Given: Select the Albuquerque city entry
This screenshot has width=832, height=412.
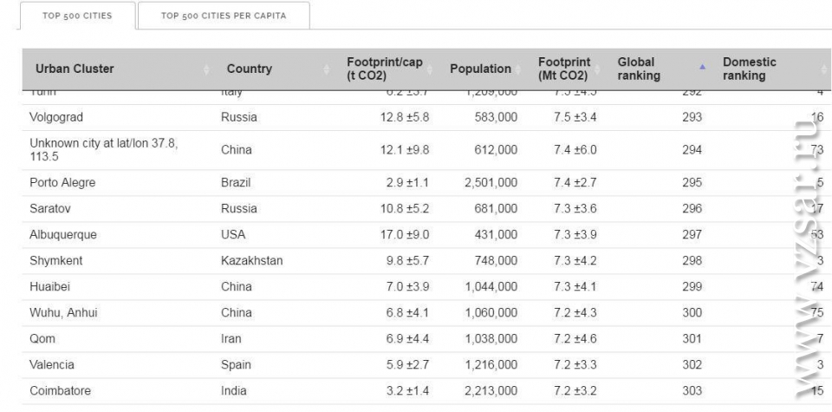Looking at the screenshot, I should [x=63, y=235].
